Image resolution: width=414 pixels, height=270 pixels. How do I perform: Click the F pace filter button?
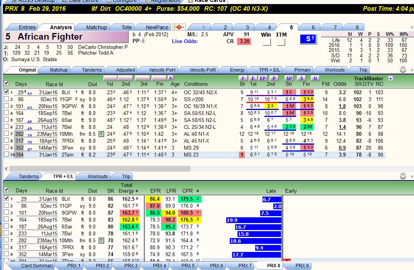point(242,78)
